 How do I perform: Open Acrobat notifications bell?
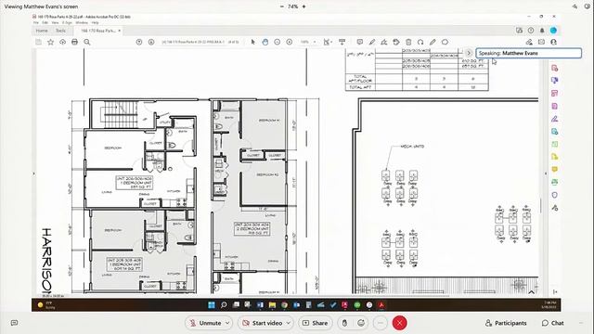[542, 31]
